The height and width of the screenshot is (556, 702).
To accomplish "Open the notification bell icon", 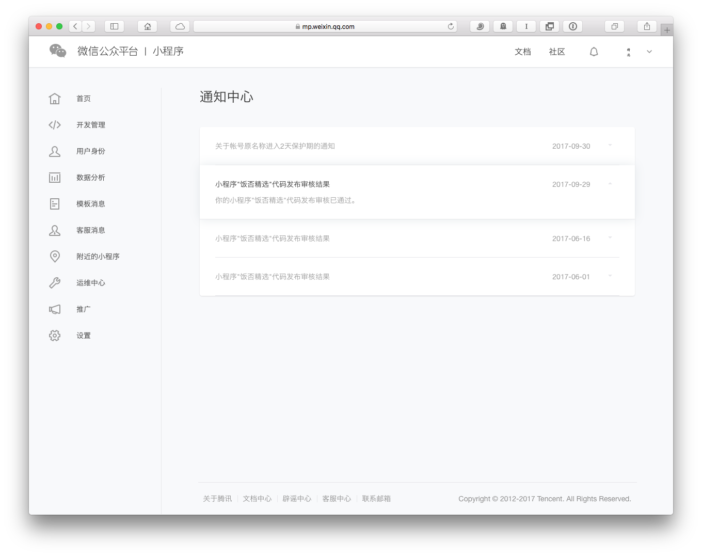I will (x=594, y=52).
